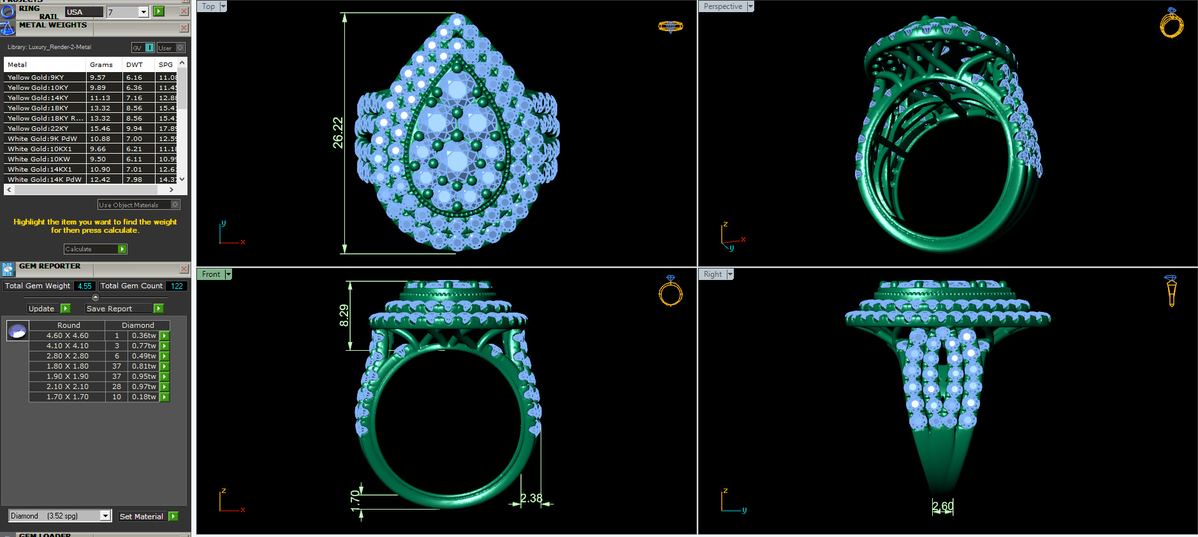Close the Metal Weights panel
The height and width of the screenshot is (537, 1198).
point(184,28)
